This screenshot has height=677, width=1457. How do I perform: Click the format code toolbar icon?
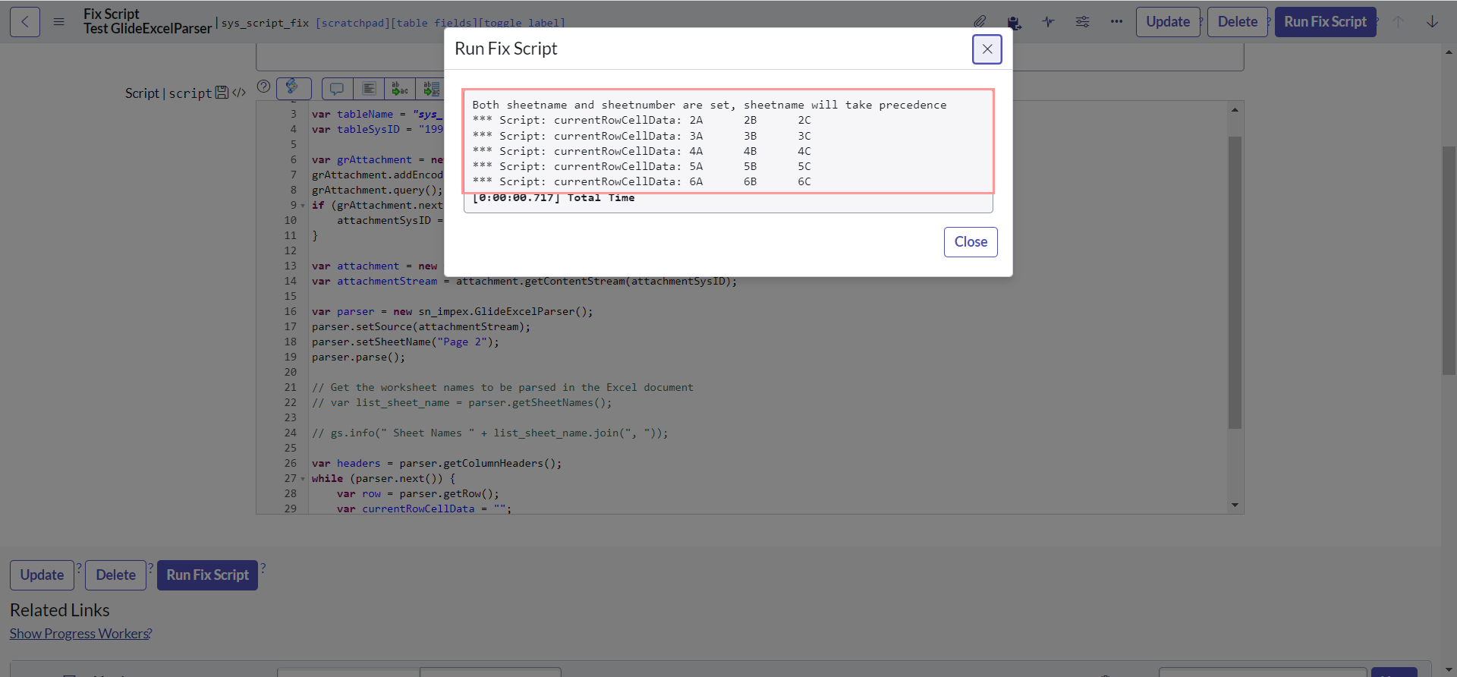(369, 89)
